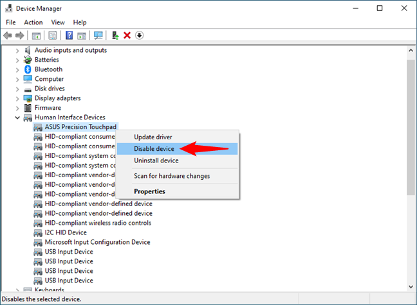This screenshot has width=417, height=305.
Task: Choose Update driver from context menu
Action: (178, 137)
